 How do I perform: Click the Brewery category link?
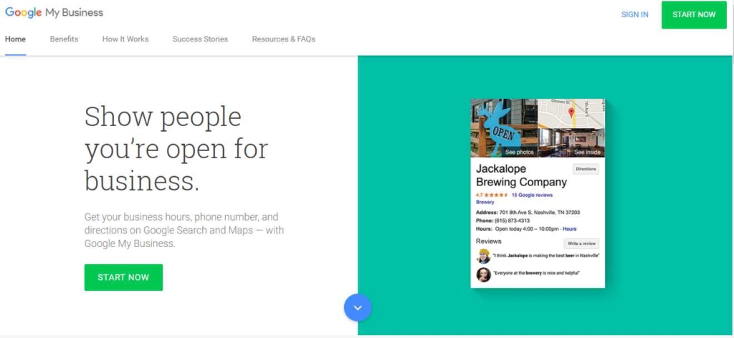point(485,203)
